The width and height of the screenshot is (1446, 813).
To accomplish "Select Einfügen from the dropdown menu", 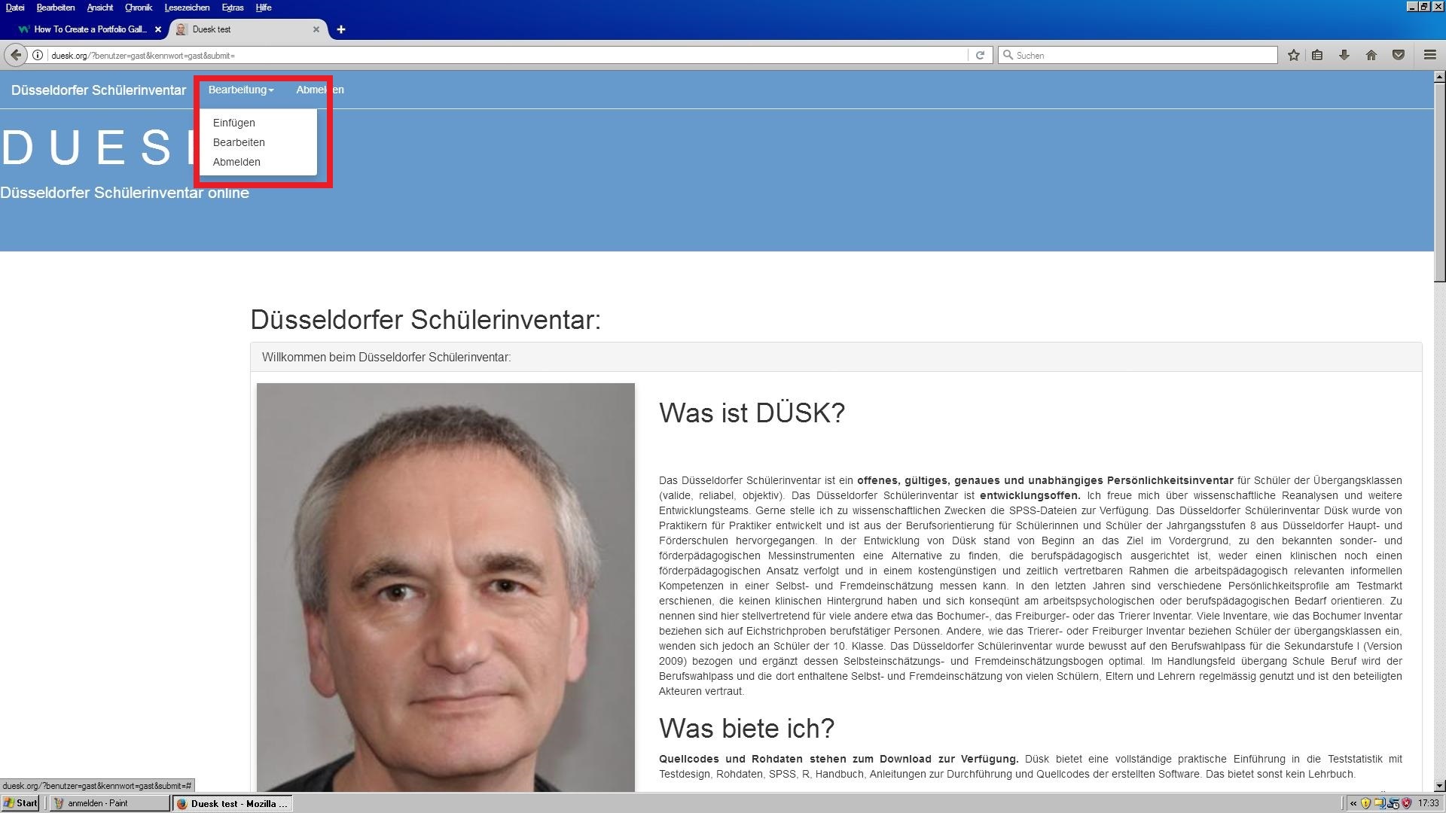I will 233,123.
